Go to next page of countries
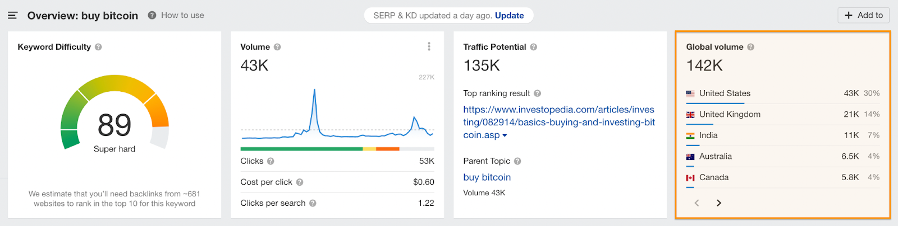Viewport: 898px width, 226px height. pos(719,203)
